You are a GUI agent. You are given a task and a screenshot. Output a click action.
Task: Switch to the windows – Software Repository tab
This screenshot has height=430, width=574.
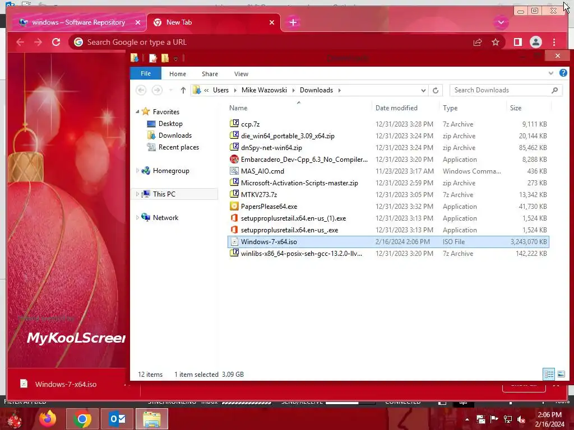click(78, 22)
